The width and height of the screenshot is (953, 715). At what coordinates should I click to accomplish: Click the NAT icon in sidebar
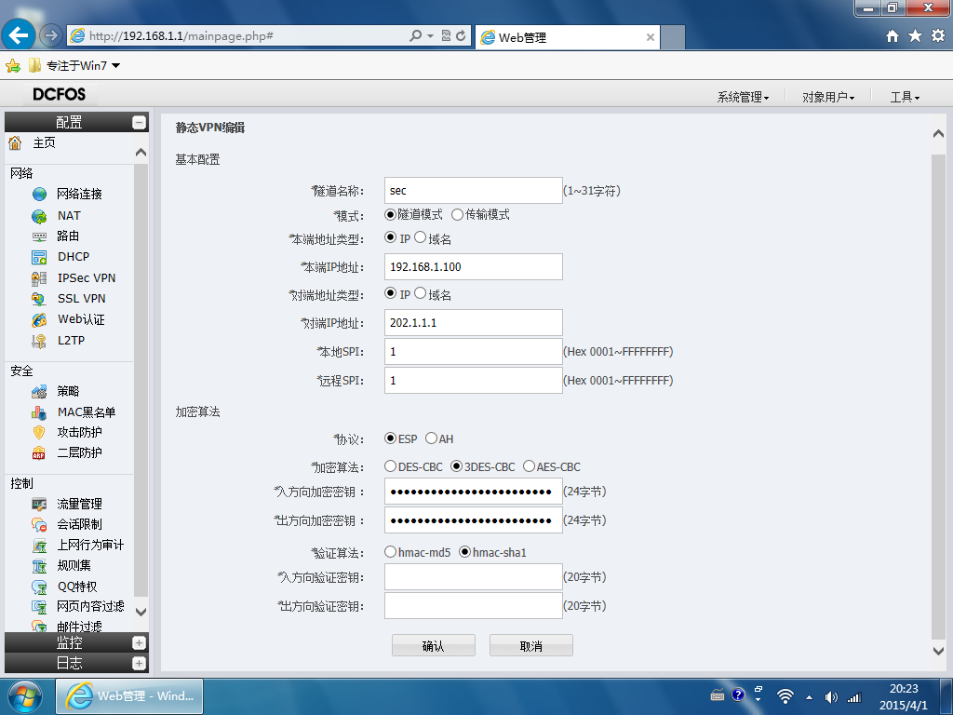(x=39, y=216)
